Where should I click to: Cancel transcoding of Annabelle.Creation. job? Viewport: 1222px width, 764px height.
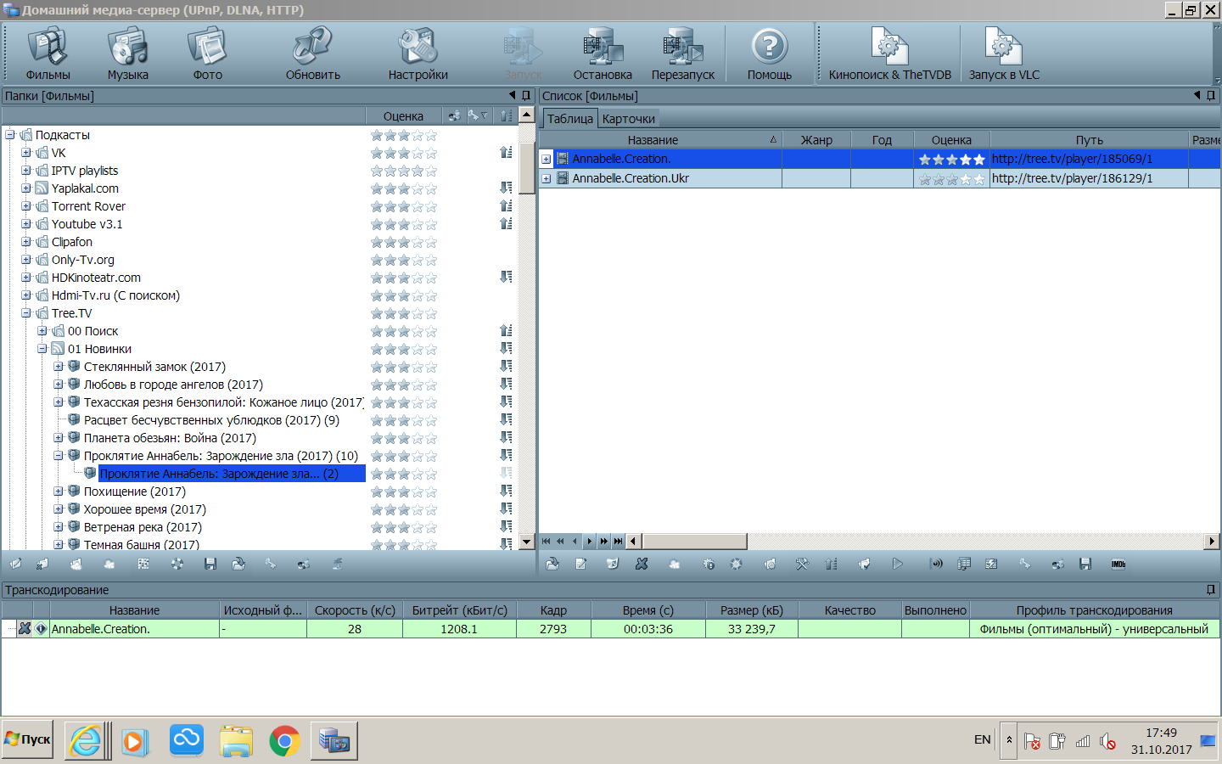click(x=25, y=629)
